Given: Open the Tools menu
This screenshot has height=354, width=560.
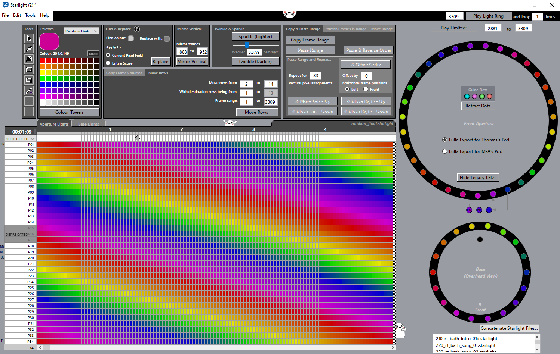Looking at the screenshot, I should coord(30,15).
